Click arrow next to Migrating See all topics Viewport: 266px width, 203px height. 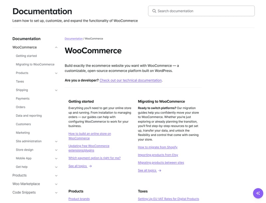tap(160, 170)
